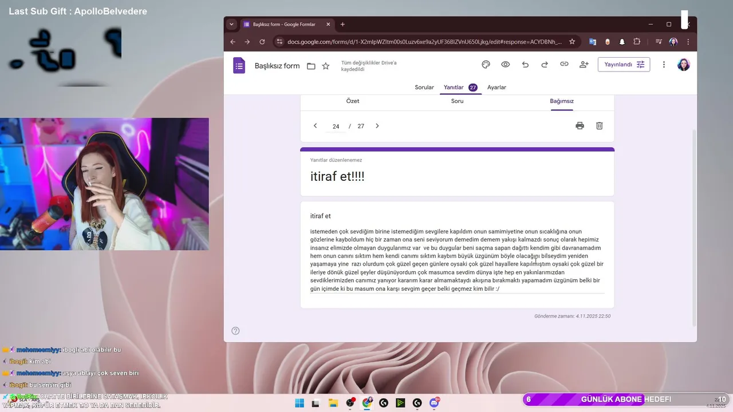Open the Chrome profile avatar
The image size is (733, 412).
pyautogui.click(x=673, y=42)
